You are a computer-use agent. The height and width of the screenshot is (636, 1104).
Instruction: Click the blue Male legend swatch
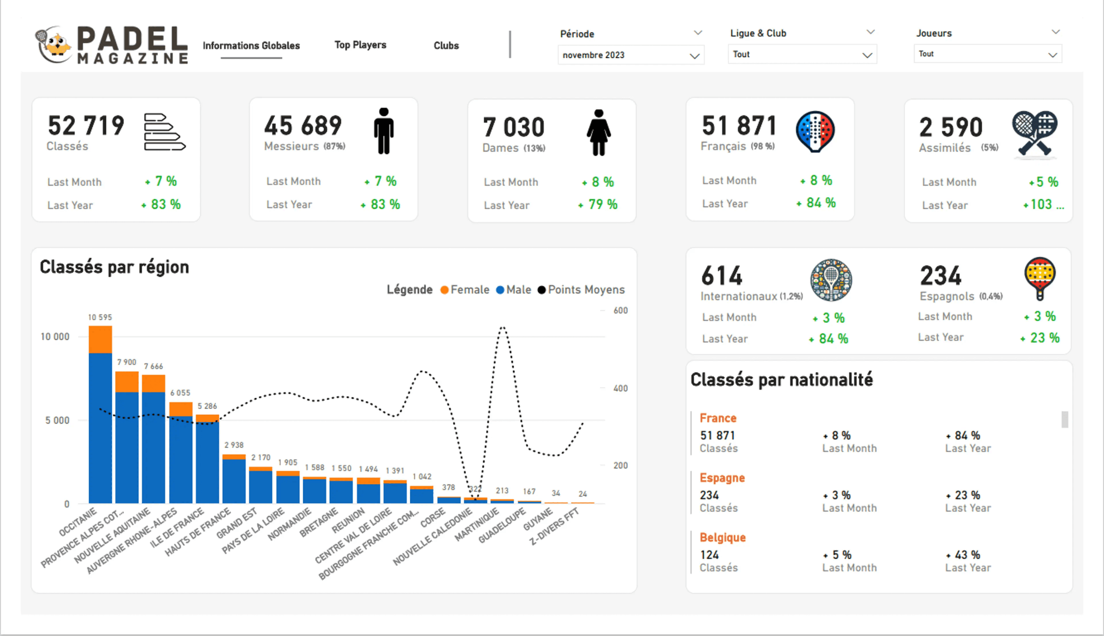click(500, 290)
